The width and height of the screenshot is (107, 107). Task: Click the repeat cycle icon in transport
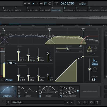[x=50, y=3]
